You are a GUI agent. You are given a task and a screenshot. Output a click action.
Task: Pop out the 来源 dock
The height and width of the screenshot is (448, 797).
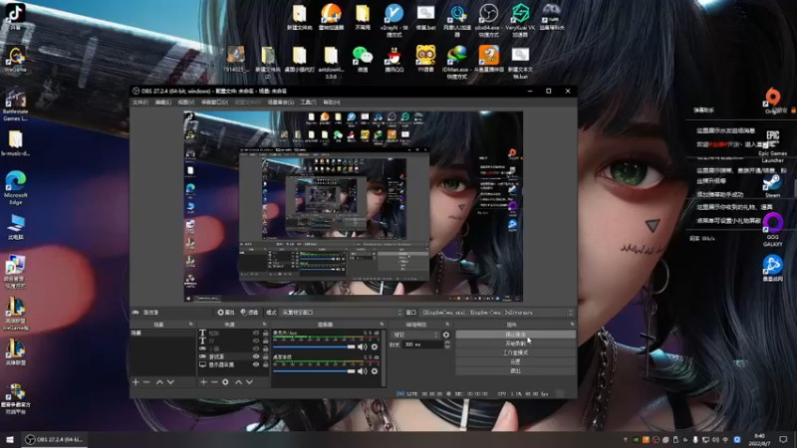265,325
